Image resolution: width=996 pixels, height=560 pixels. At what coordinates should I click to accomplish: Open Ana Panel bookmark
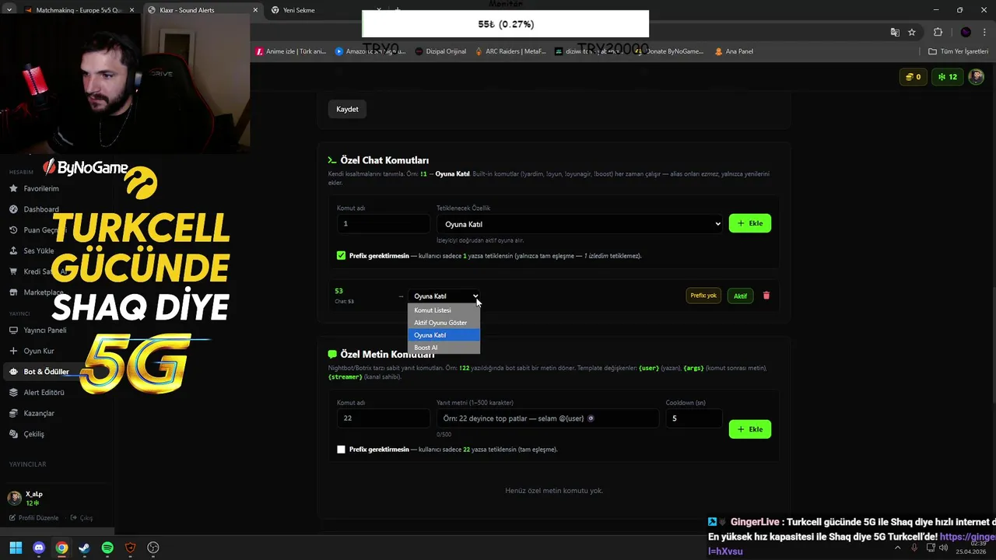coord(734,51)
